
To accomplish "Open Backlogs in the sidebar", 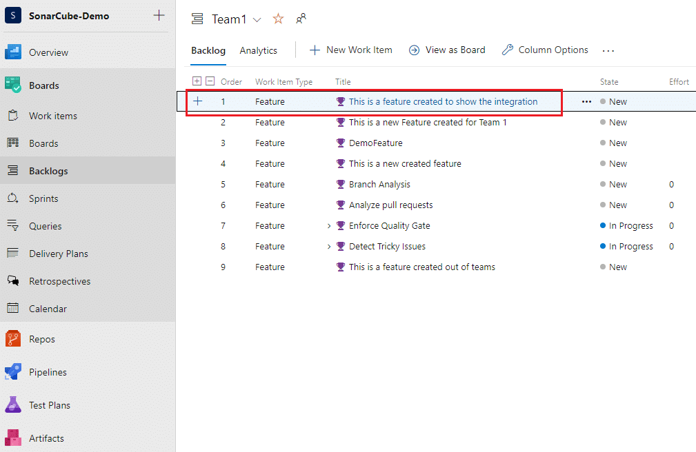I will coord(88,171).
